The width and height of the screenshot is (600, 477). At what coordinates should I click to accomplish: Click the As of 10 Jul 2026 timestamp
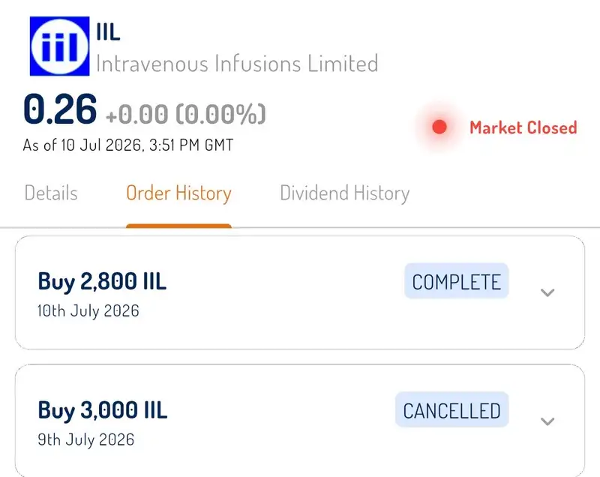point(127,145)
